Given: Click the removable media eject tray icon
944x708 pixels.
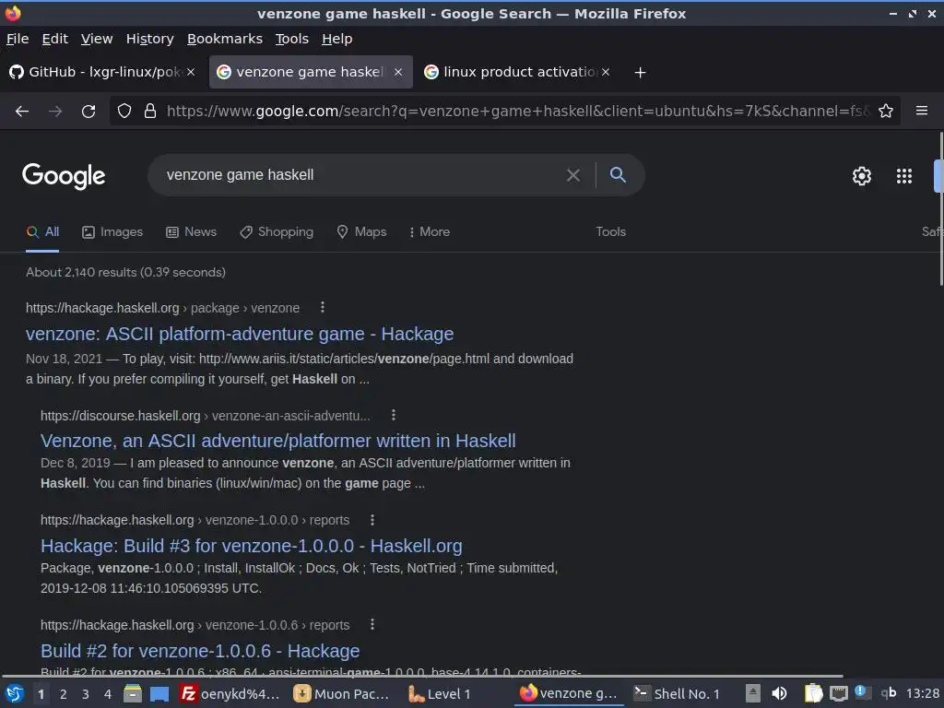Looking at the screenshot, I should click(x=753, y=693).
